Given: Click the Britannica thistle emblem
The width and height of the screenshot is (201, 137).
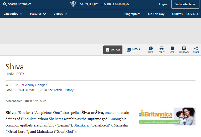Looking at the screenshot, I should [73, 4].
